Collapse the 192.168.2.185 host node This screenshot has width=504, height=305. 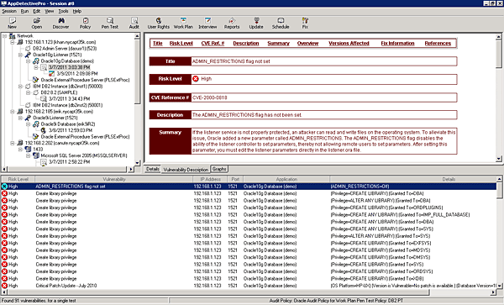pyautogui.click(x=13, y=112)
